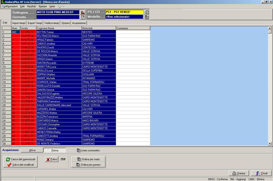Screen dimensions: 273x181
Task: Click Salva dati modificati checkmark button
Action: [x=20, y=165]
